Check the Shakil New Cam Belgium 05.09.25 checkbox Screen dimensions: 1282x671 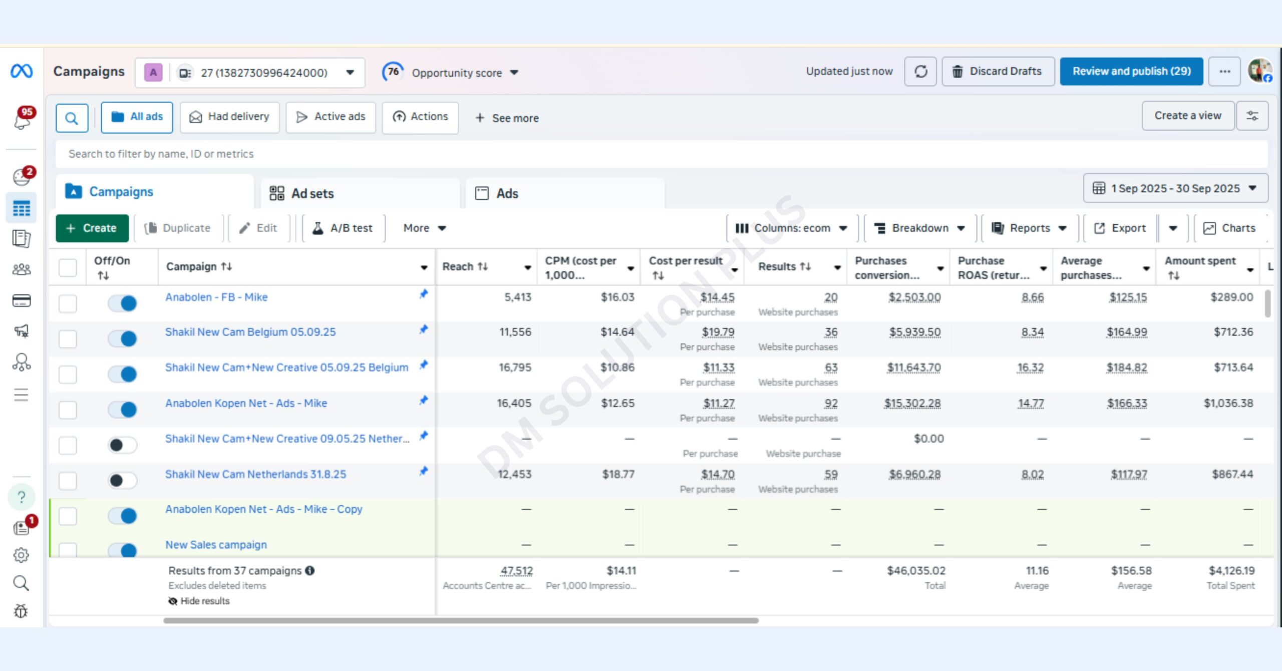pos(68,339)
